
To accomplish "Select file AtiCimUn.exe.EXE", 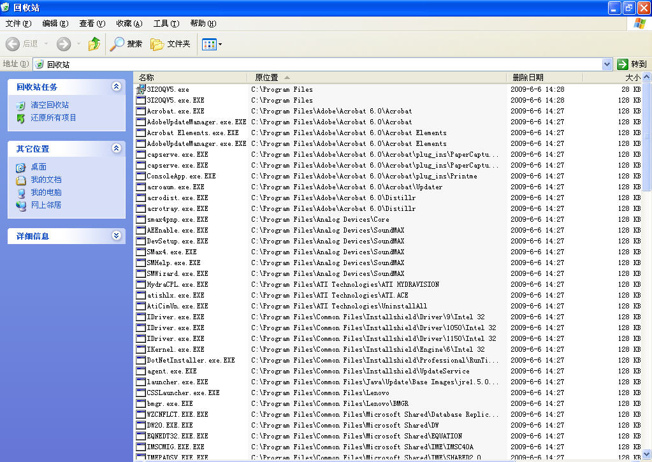I will tap(178, 306).
